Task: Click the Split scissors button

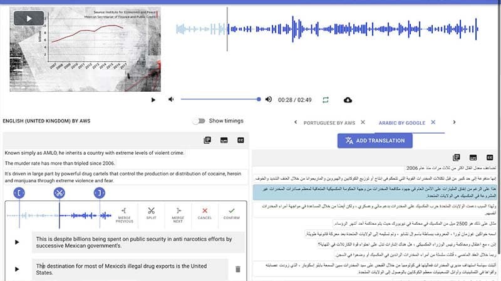Action: click(x=151, y=215)
